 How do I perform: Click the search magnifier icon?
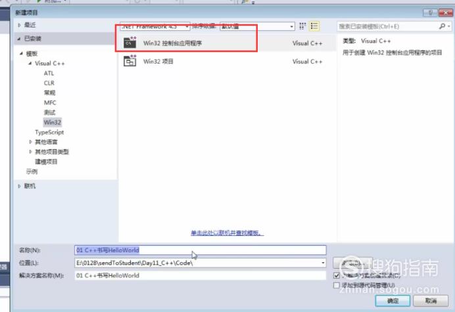point(442,26)
